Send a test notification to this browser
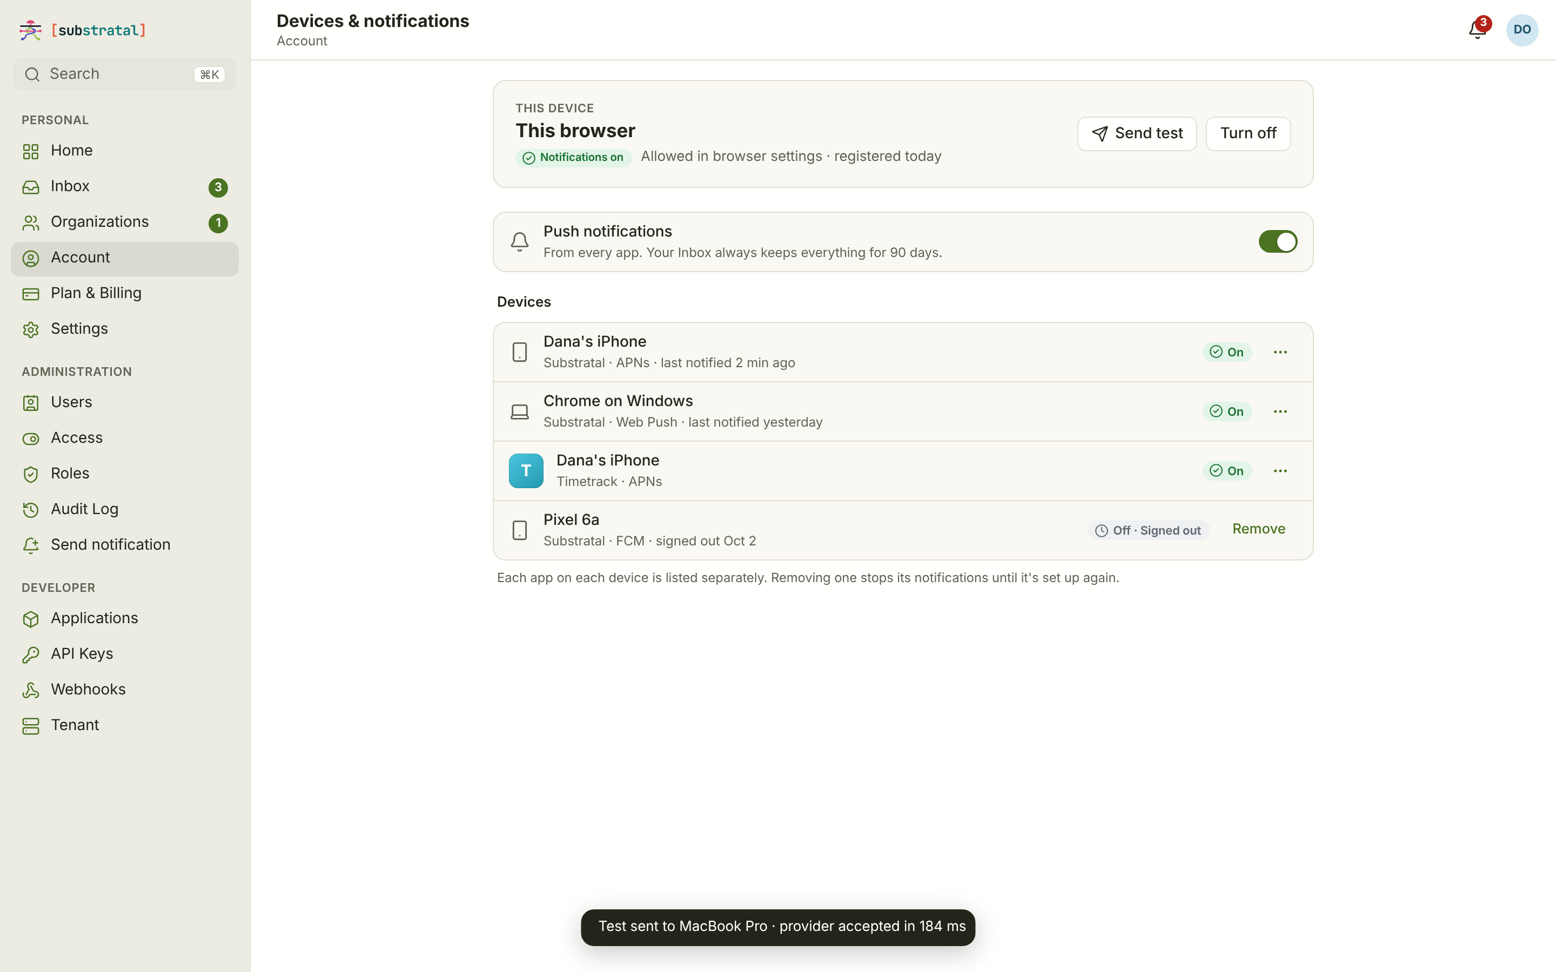 1137,134
